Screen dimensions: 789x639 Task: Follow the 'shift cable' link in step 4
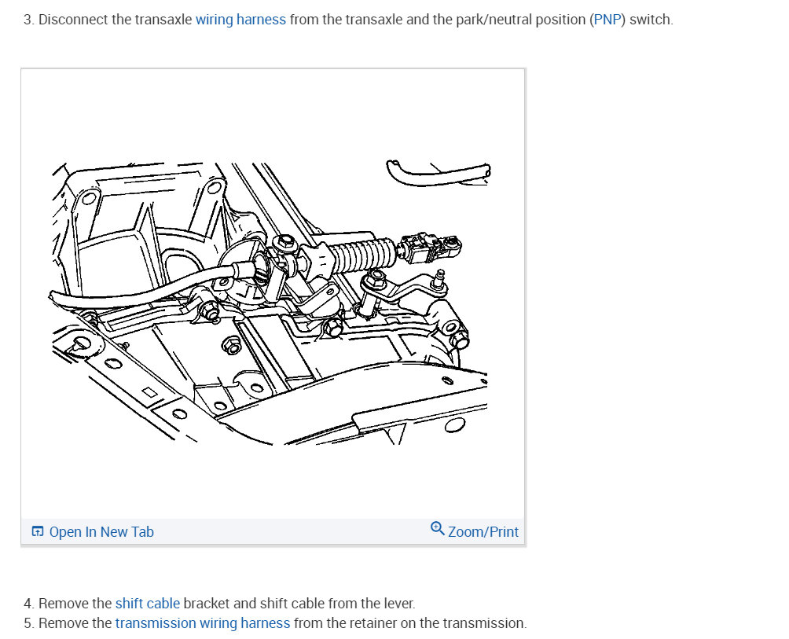point(148,604)
